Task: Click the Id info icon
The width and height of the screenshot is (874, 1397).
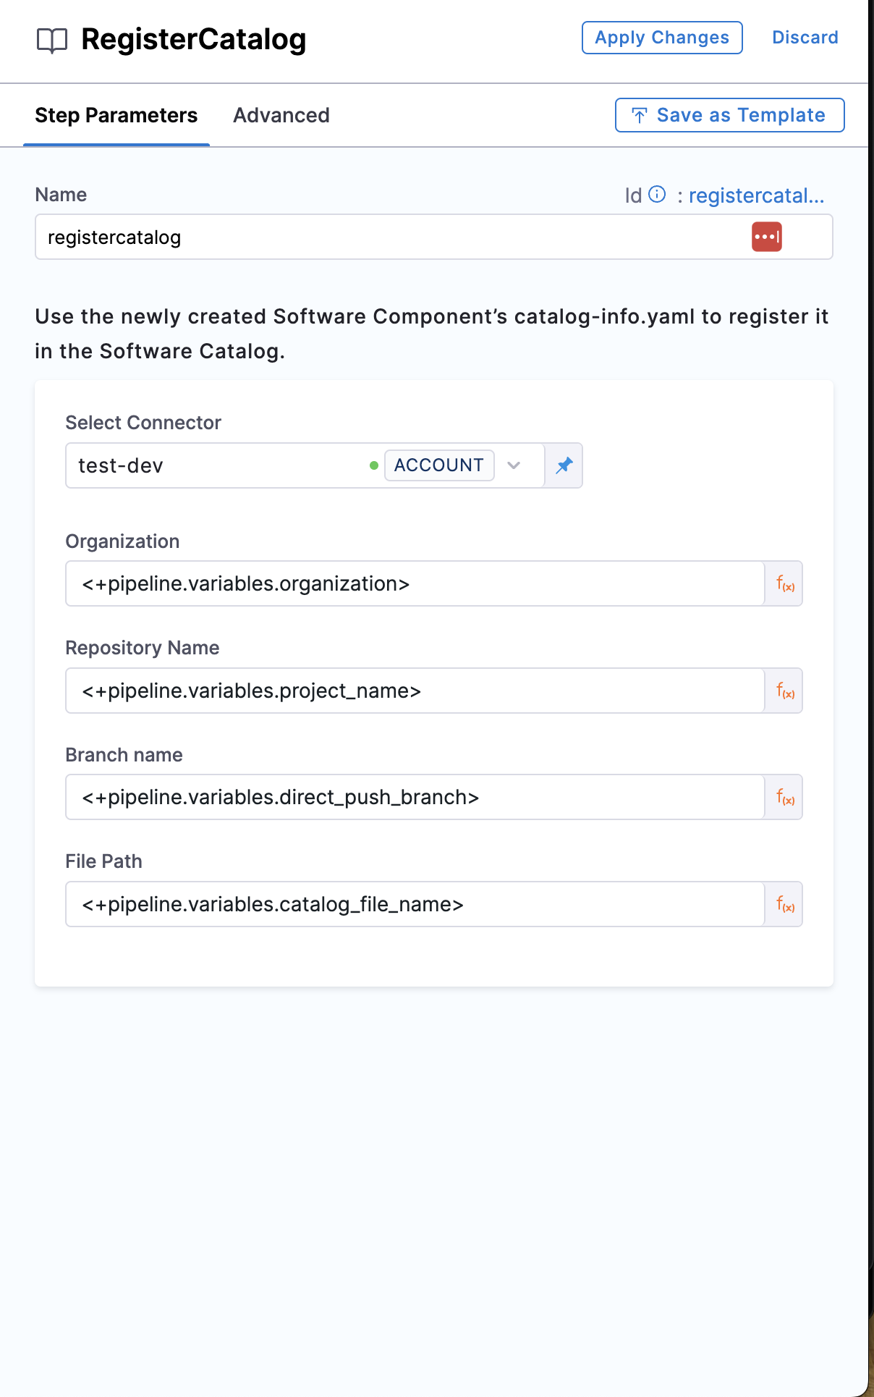Action: coord(657,194)
